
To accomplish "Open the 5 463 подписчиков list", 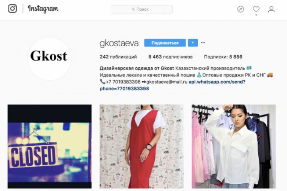I will pyautogui.click(x=171, y=57).
